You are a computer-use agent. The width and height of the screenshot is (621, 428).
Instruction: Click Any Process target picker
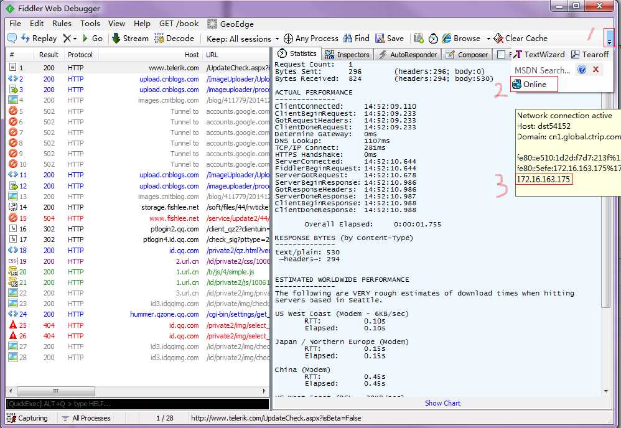pos(311,38)
